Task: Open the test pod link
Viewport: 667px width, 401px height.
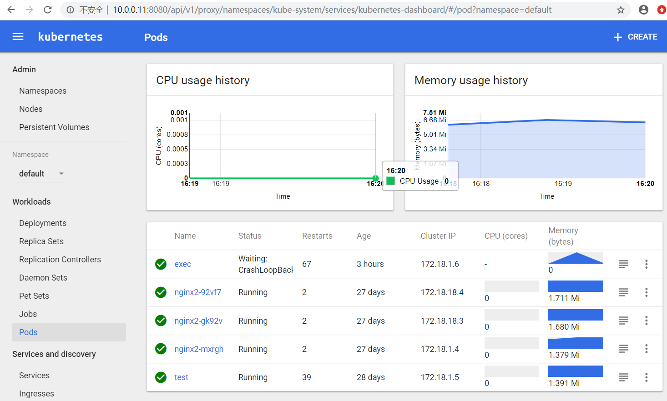Action: 181,377
